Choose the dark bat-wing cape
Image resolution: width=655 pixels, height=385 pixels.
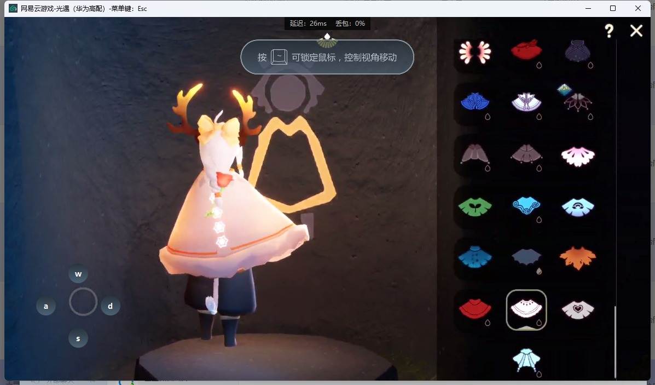[526, 257]
